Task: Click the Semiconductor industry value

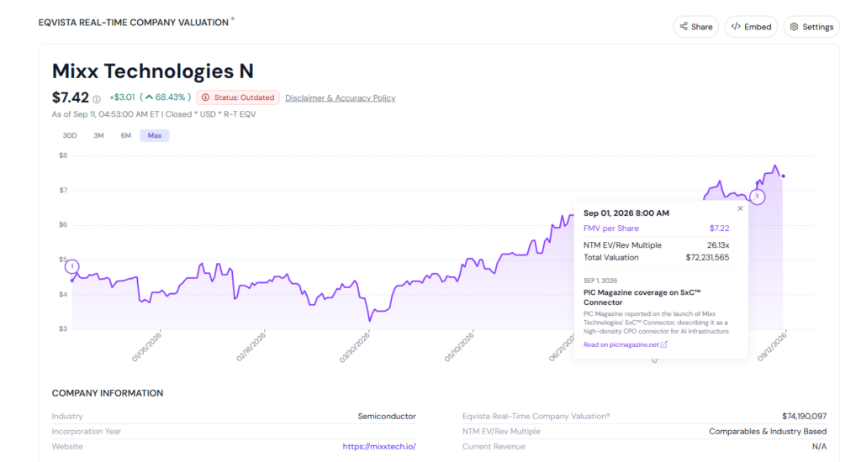Action: tap(387, 417)
